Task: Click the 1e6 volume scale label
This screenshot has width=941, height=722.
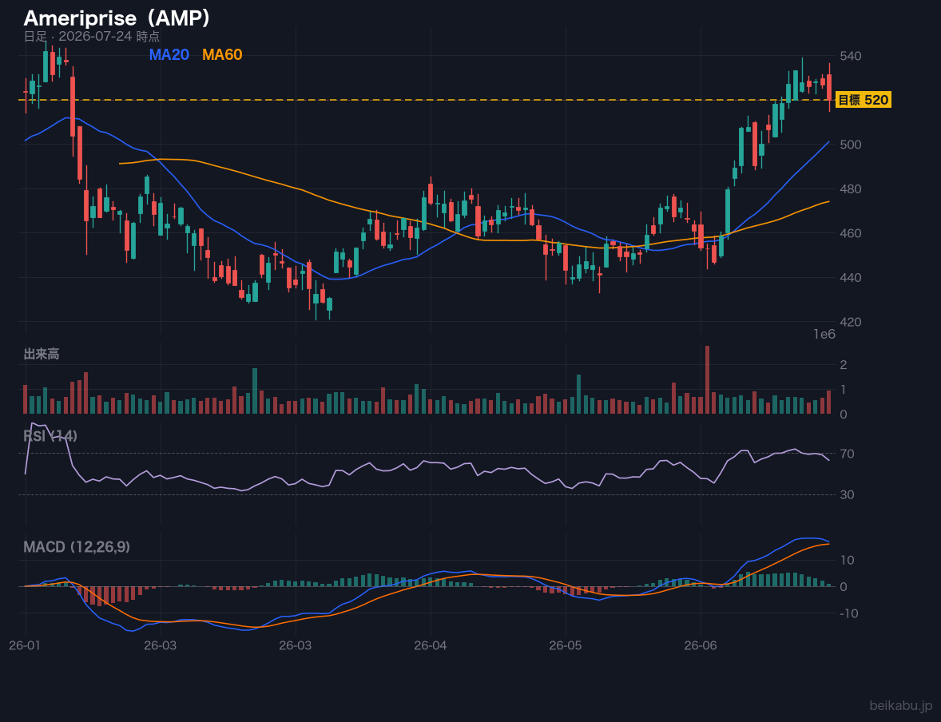Action: point(824,335)
